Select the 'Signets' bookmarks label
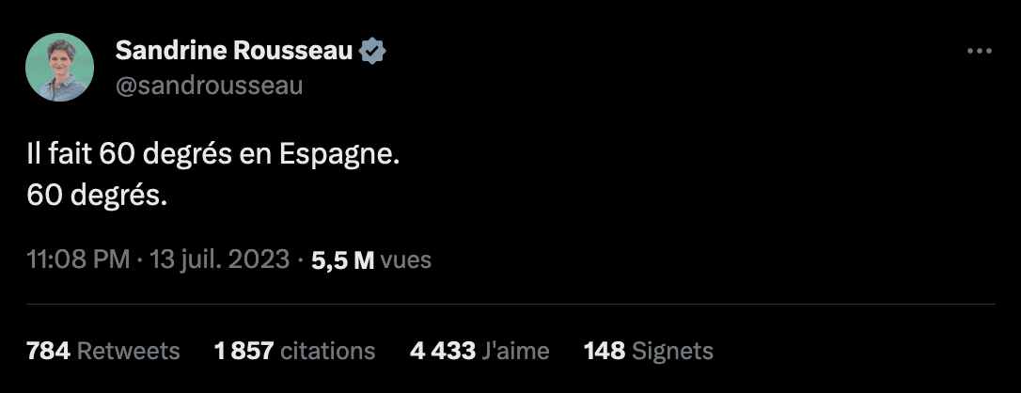 (x=672, y=351)
